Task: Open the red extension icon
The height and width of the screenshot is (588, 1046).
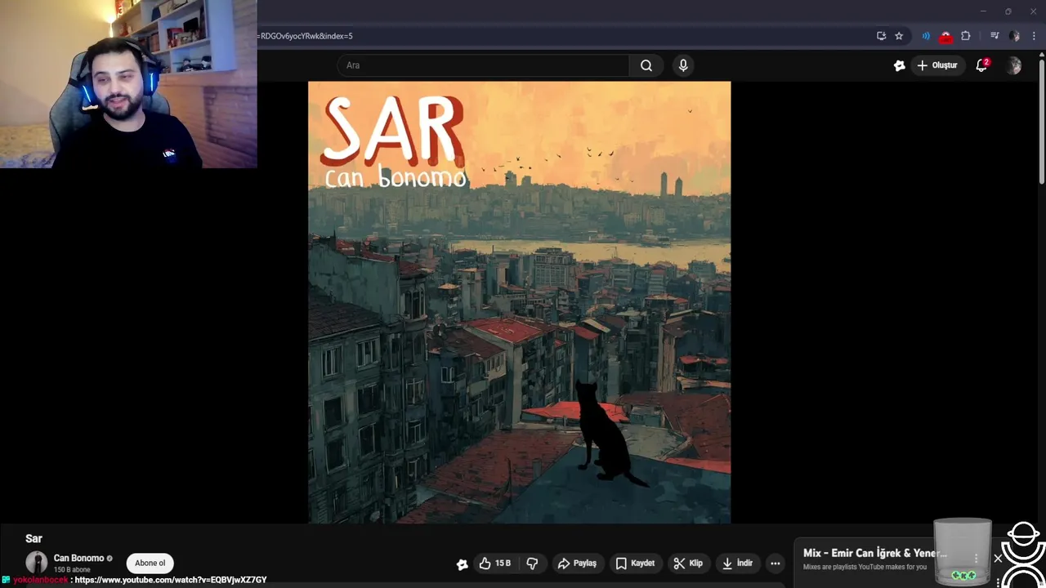Action: [x=945, y=37]
